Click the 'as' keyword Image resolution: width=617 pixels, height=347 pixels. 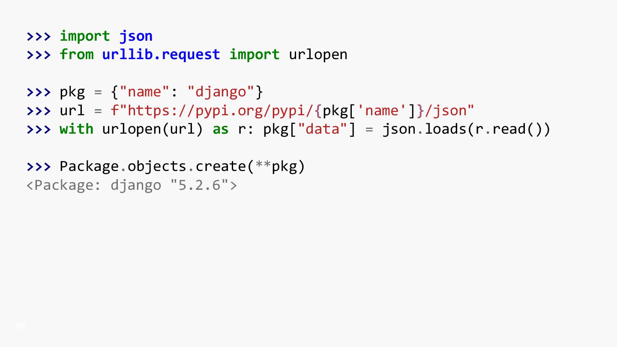[x=221, y=129]
